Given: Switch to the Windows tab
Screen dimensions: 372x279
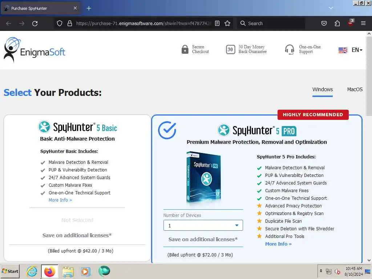Looking at the screenshot, I should click(x=323, y=89).
